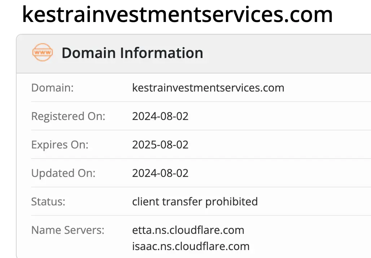The image size is (371, 258).
Task: Select the domain value kestrainvestmentservices.com
Action: (208, 88)
